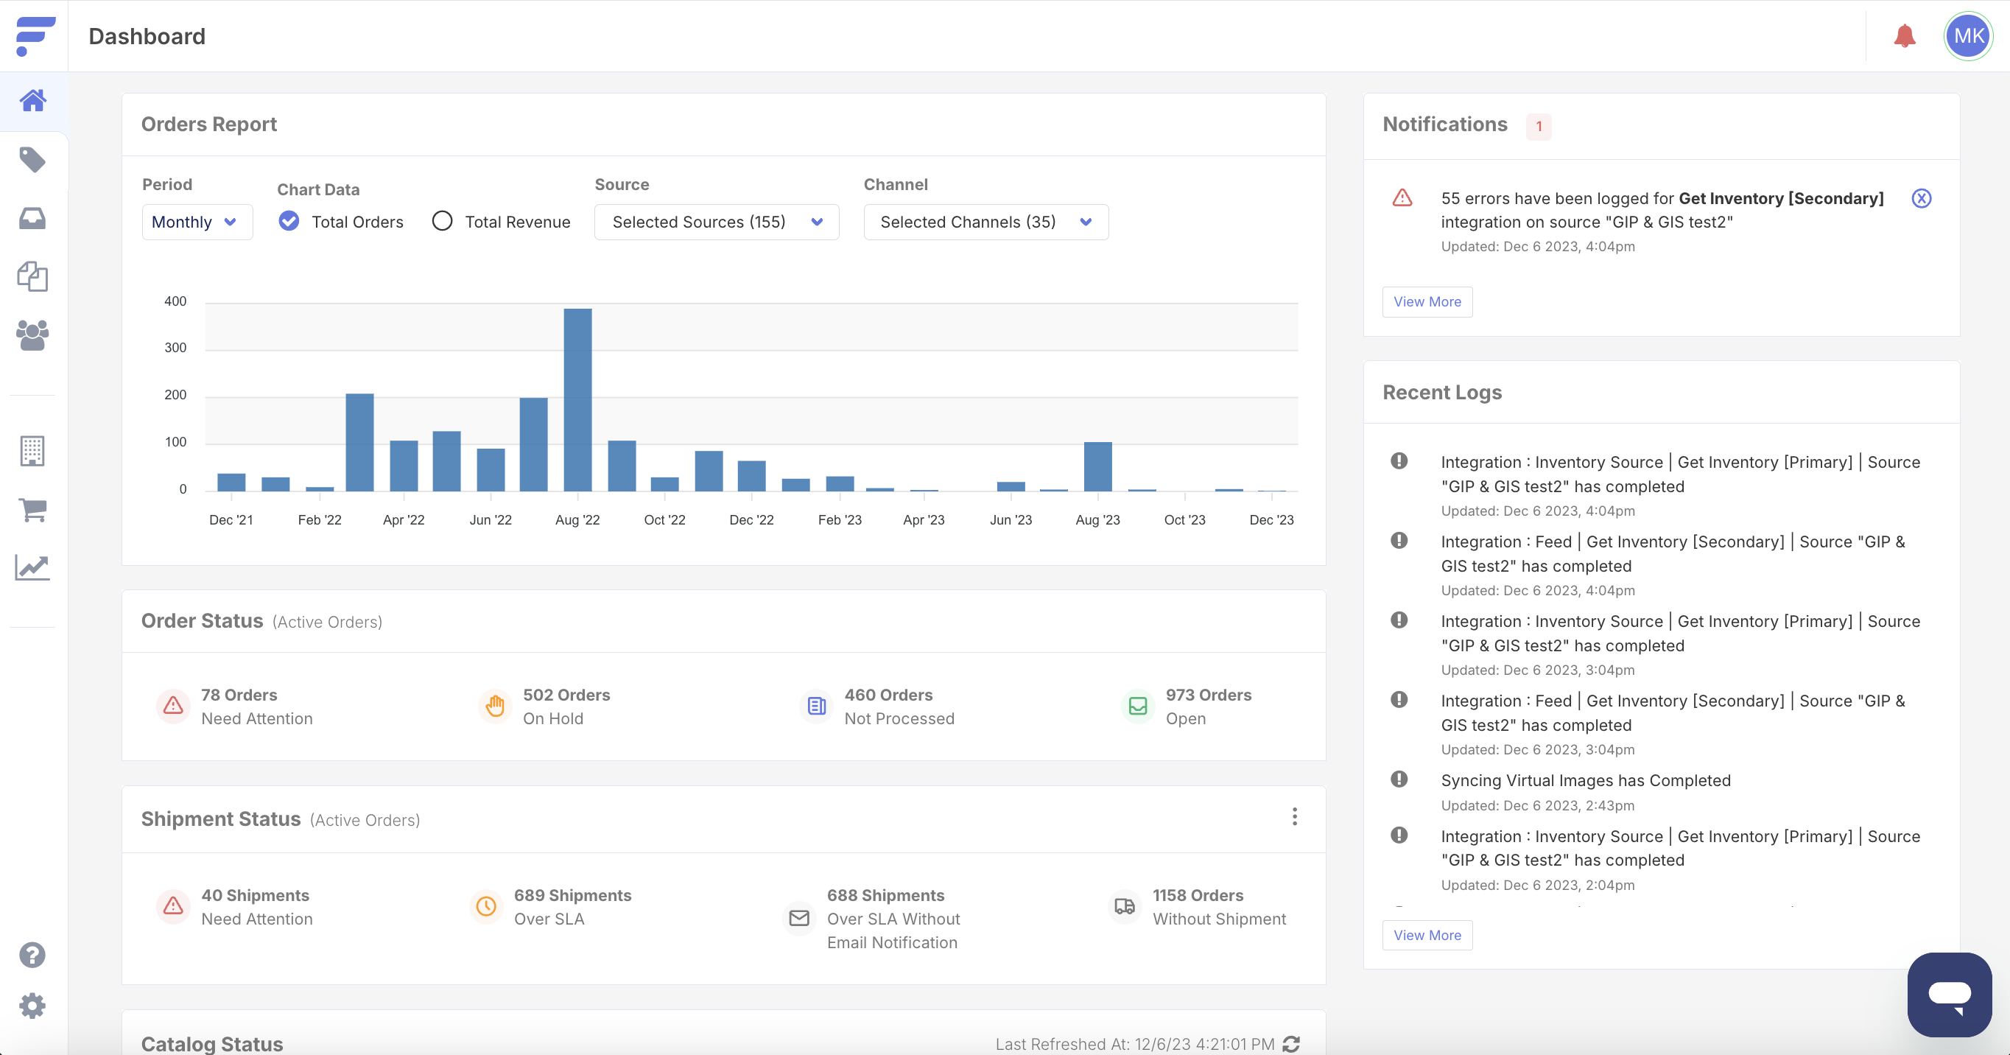The image size is (2010, 1055).
Task: Click the Mar '22 chart bar near 200
Action: [x=359, y=443]
